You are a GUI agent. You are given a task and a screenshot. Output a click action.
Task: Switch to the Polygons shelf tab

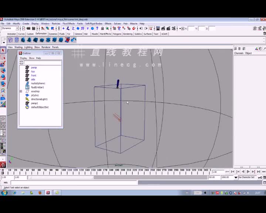[117, 34]
